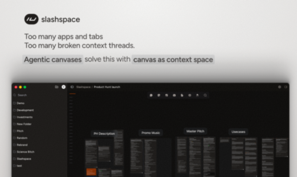
Task: Select the Promo Music group label
Action: tap(150, 133)
